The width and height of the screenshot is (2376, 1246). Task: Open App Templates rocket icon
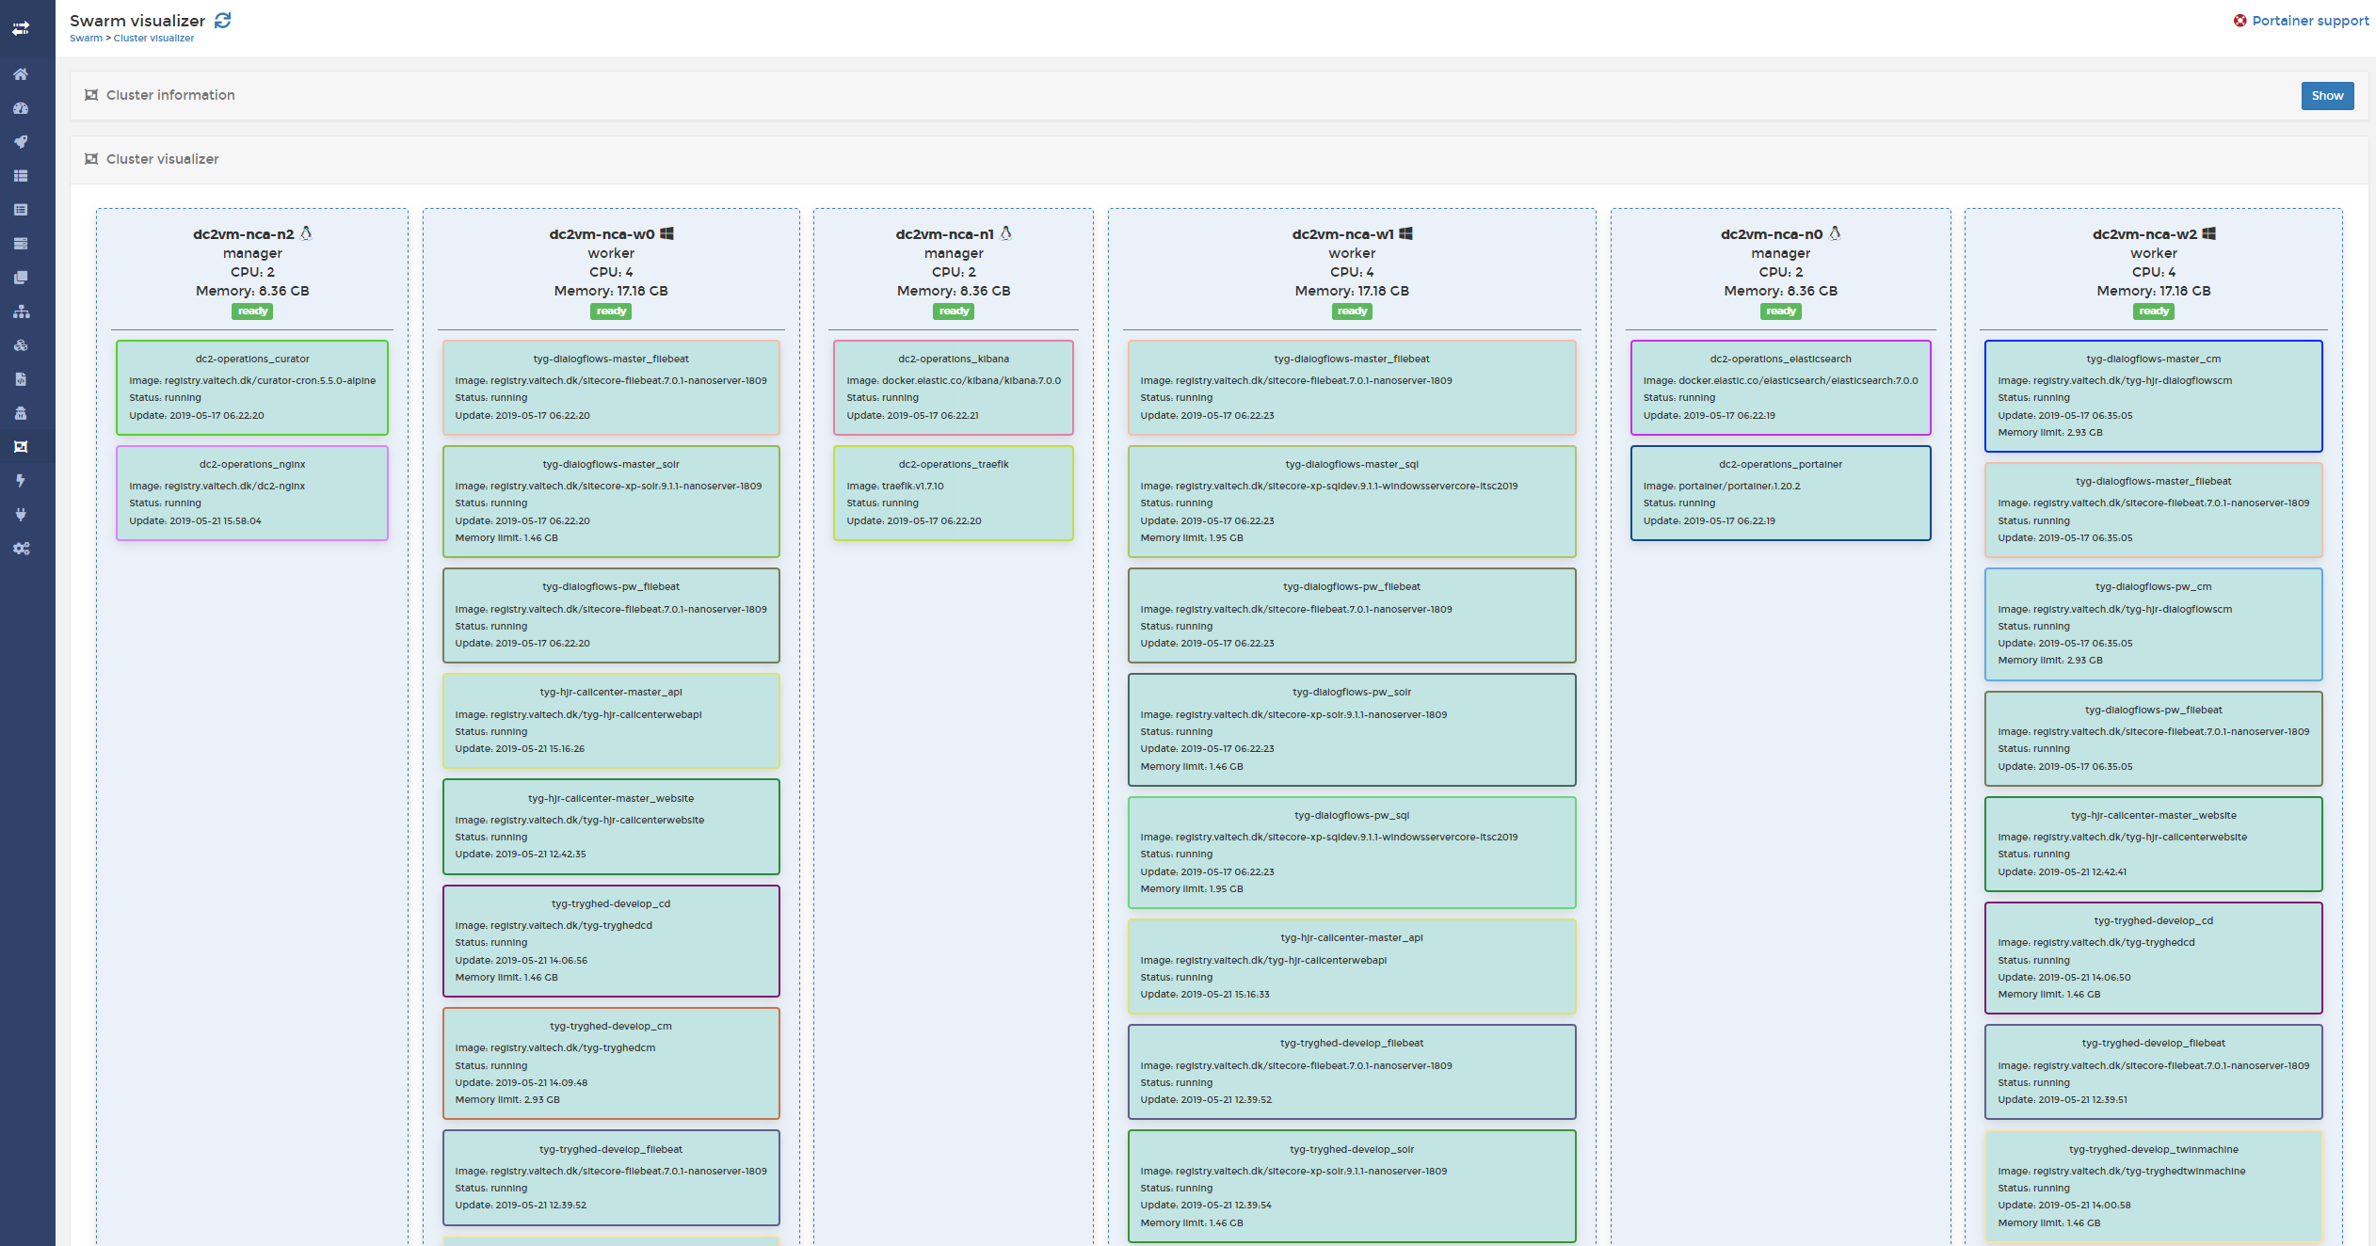point(21,142)
